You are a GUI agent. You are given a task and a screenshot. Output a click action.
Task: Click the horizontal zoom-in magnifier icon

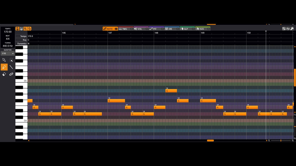pos(293,140)
